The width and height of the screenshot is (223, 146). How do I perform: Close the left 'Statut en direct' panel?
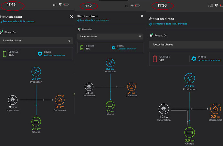[71, 16]
